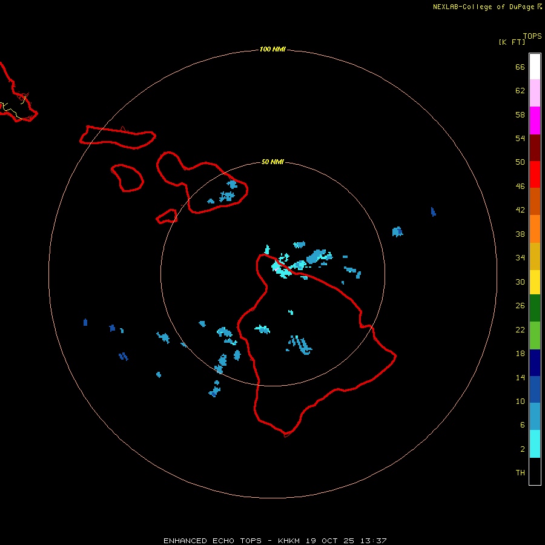Click the legend value '6'
Image resolution: width=545 pixels, height=545 pixels.
click(523, 425)
